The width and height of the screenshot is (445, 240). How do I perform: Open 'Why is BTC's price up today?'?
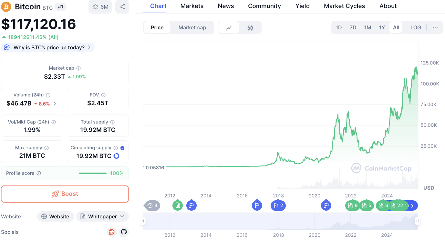point(48,47)
